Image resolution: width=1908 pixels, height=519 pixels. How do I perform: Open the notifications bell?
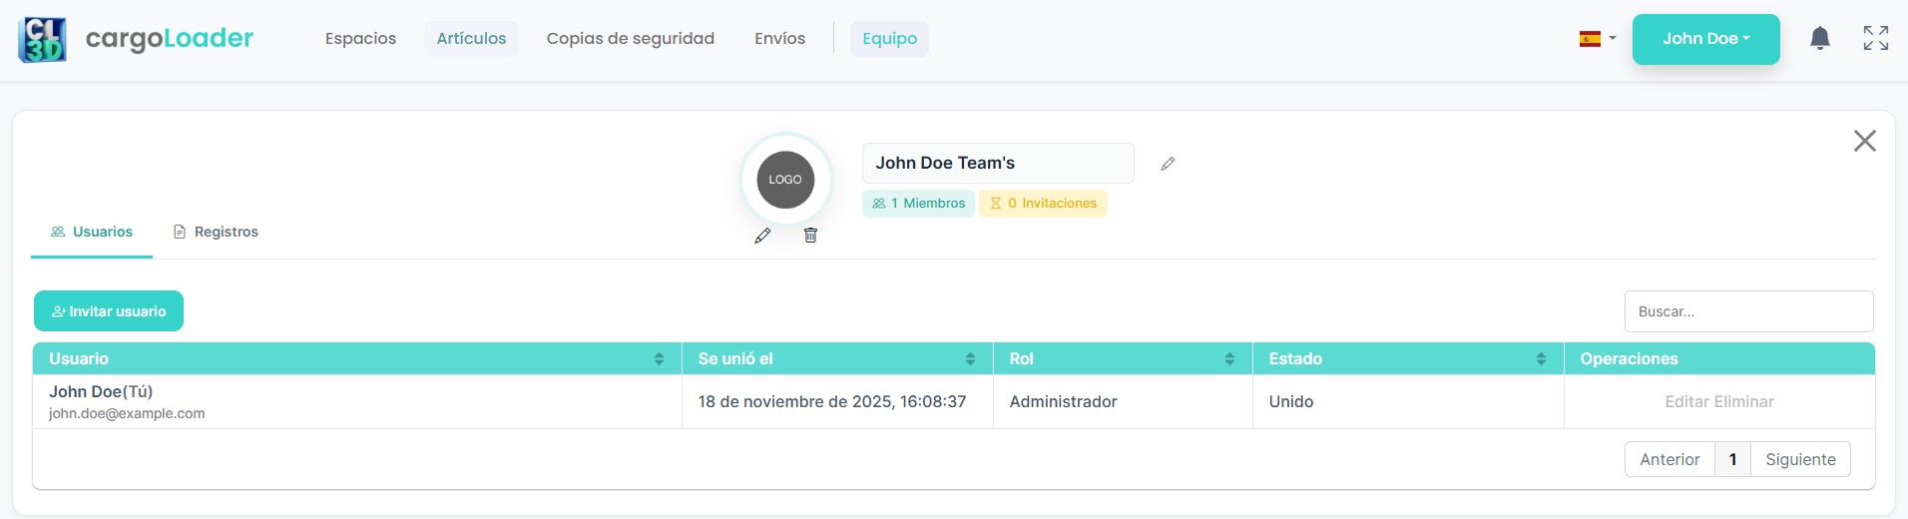(1819, 39)
